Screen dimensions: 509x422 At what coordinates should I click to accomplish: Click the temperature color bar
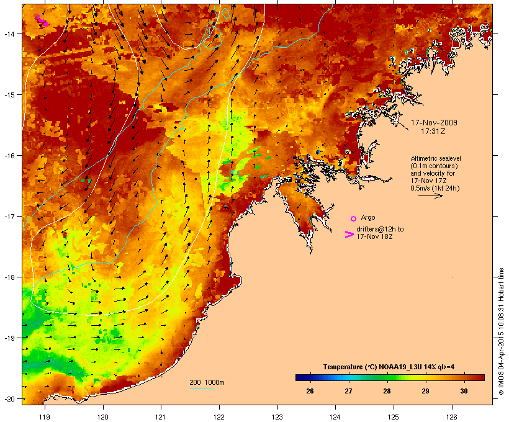coord(390,377)
